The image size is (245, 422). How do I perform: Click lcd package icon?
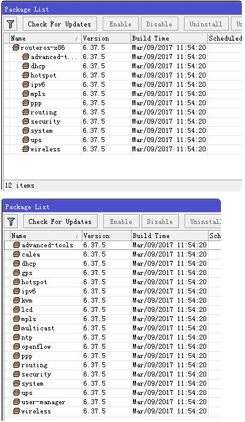(17, 309)
